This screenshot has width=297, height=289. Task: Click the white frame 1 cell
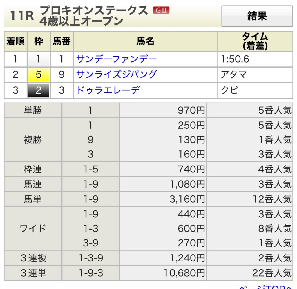click(x=38, y=59)
